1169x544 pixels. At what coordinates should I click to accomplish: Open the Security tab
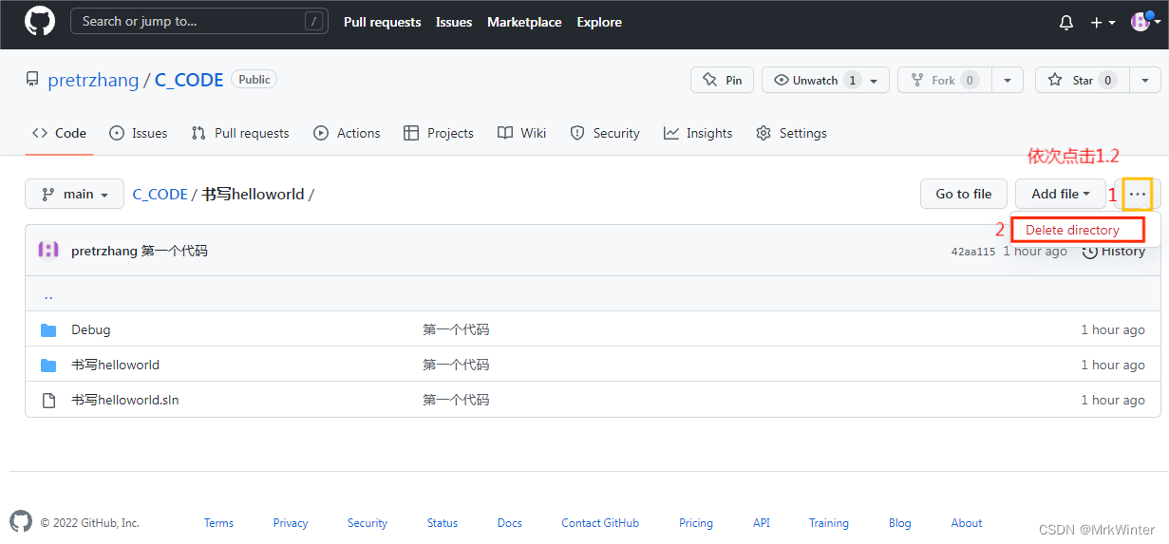(605, 133)
